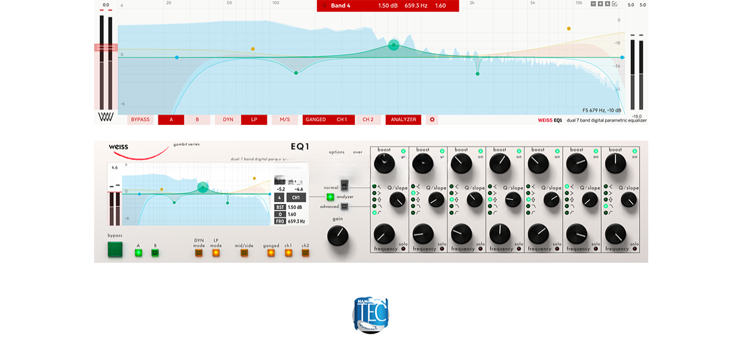Select CH 2 in the top strip
This screenshot has width=743, height=338.
(x=368, y=119)
